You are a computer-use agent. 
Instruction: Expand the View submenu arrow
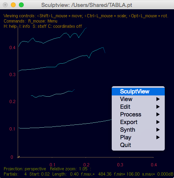(x=158, y=99)
